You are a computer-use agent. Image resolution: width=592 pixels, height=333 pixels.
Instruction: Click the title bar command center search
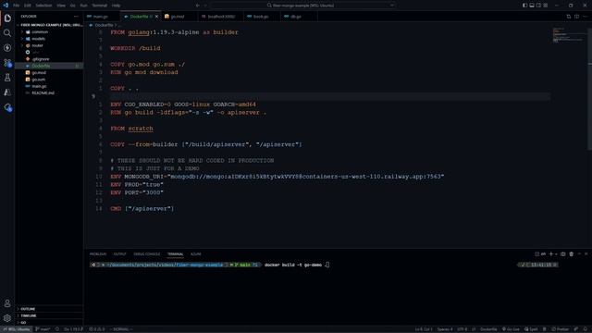point(302,6)
